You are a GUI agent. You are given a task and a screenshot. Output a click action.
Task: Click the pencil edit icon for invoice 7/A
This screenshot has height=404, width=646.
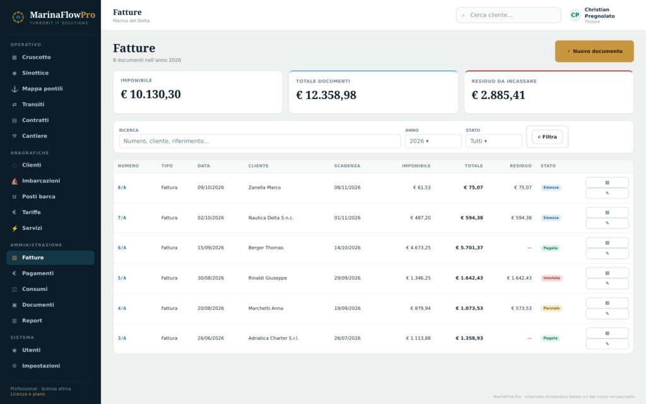607,223
